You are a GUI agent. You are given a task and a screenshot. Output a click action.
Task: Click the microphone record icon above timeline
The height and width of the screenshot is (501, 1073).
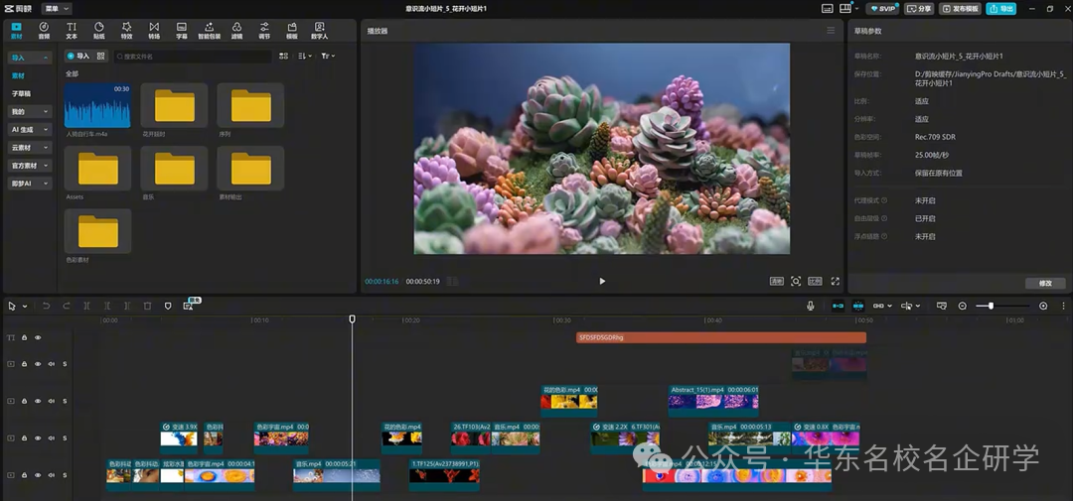(811, 306)
